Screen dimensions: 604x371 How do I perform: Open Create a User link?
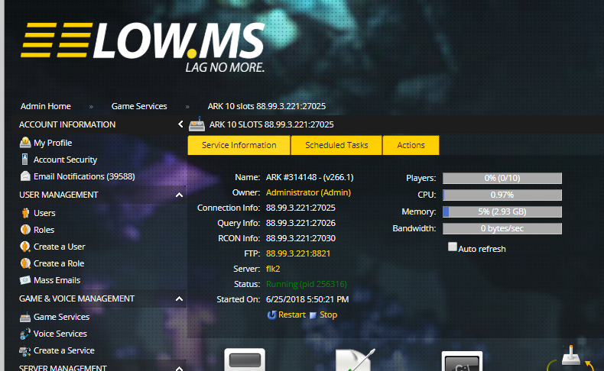[x=60, y=247]
